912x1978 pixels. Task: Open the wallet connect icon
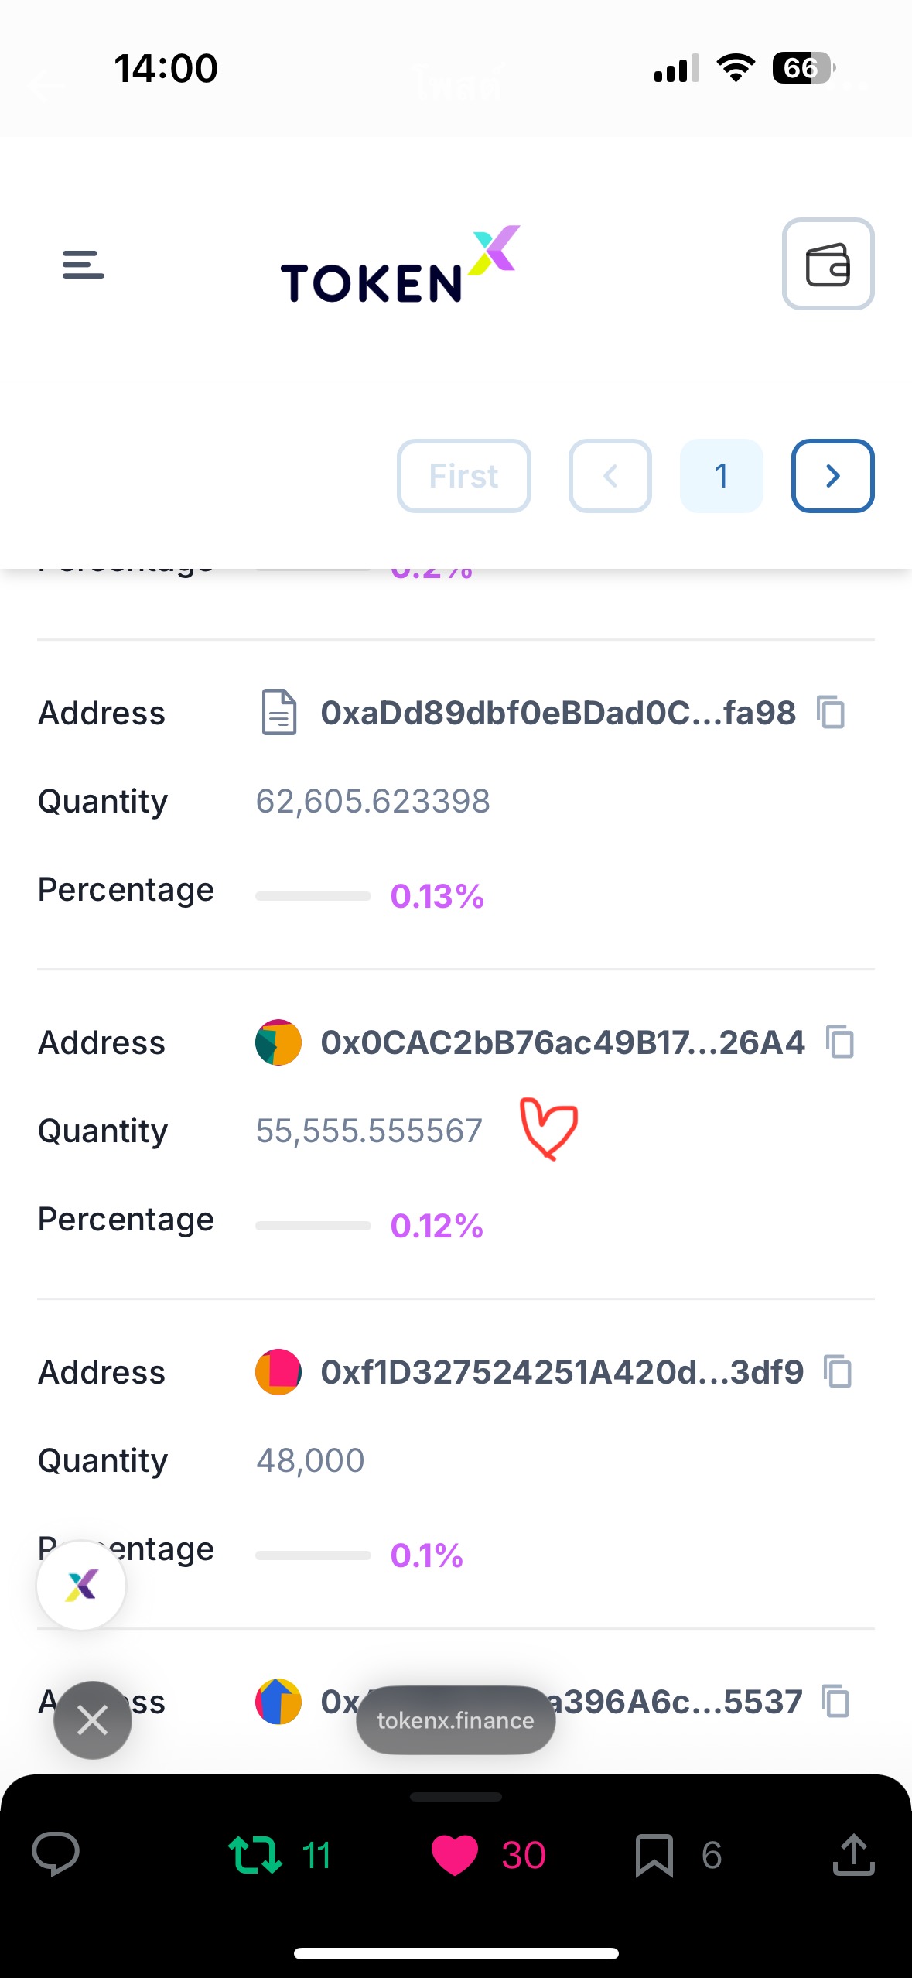828,265
